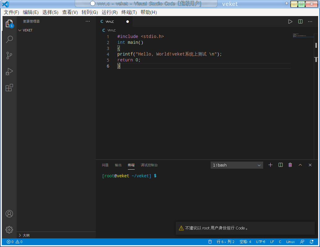This screenshot has height=247, width=320.
Task: Click the UTF-8 encoding indicator
Action: point(261,242)
